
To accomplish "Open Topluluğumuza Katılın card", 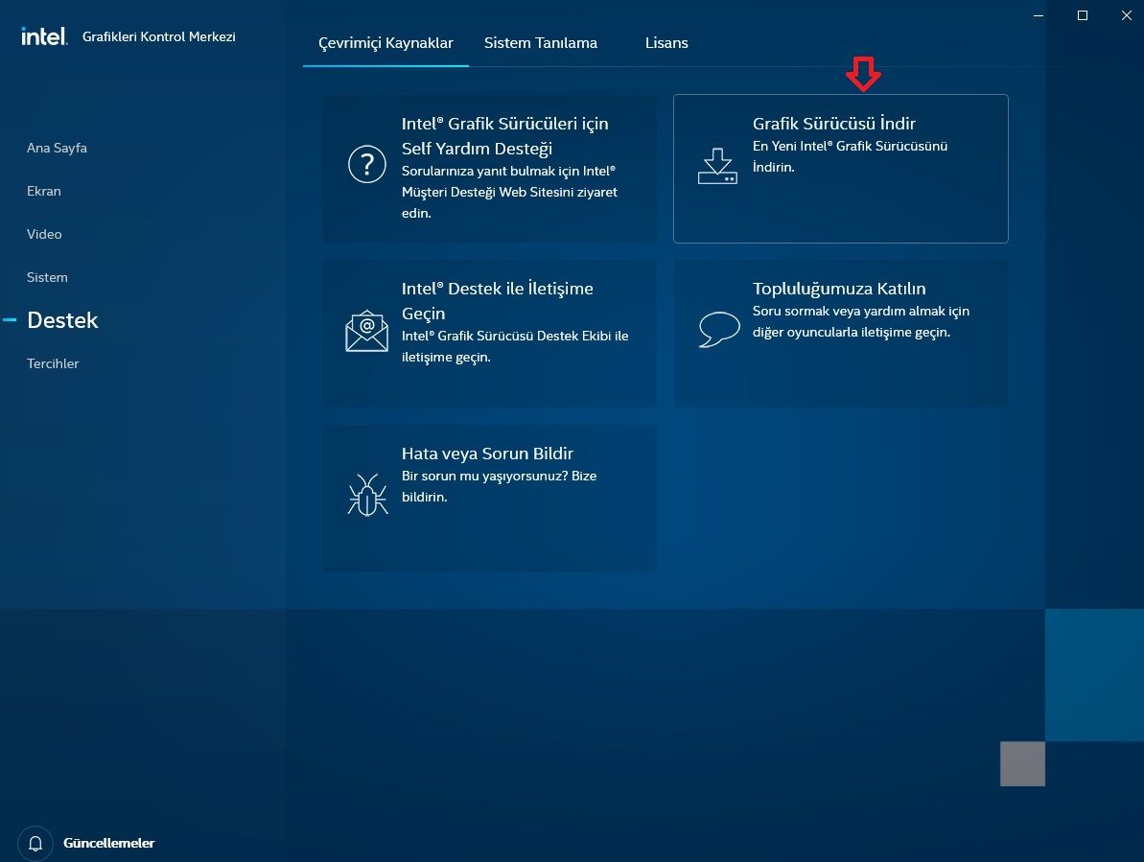I will click(x=840, y=334).
